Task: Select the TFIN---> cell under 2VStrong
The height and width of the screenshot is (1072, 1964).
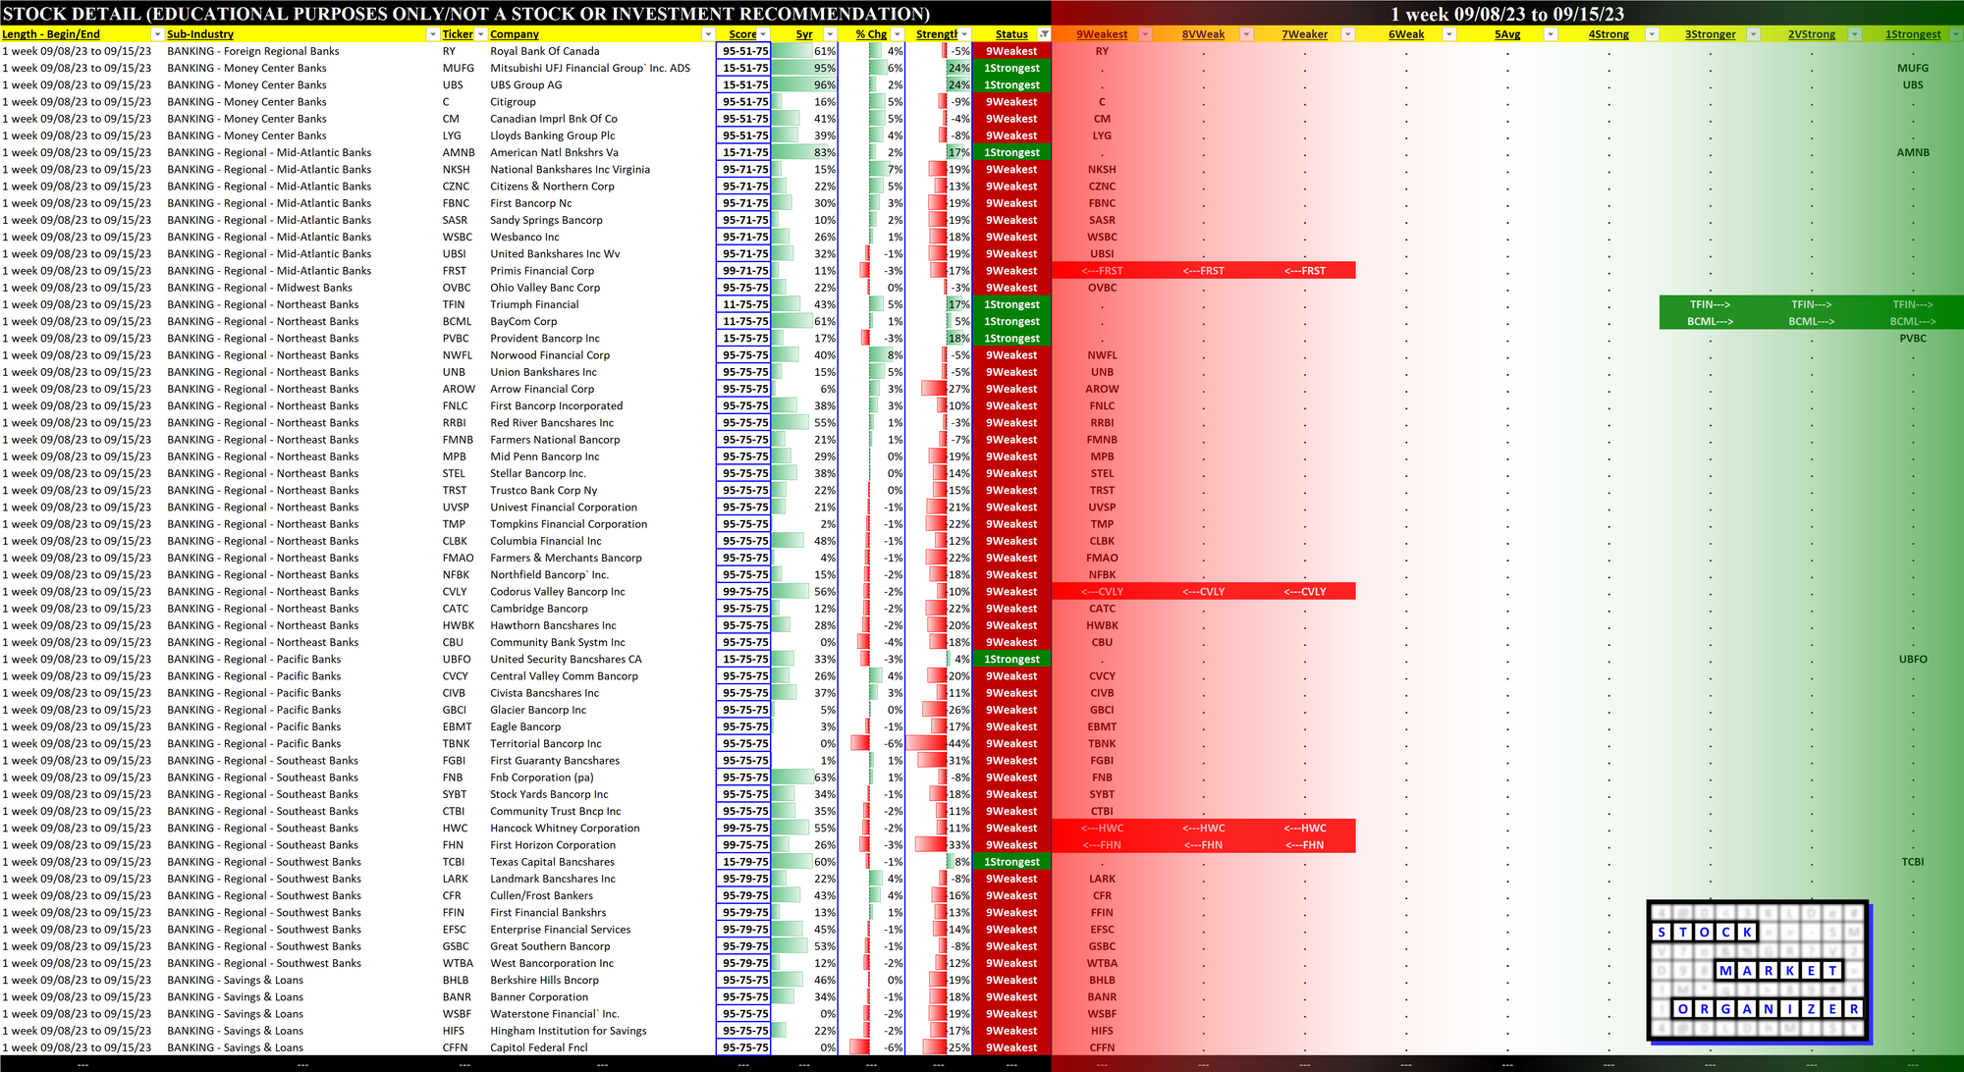Action: (1811, 304)
